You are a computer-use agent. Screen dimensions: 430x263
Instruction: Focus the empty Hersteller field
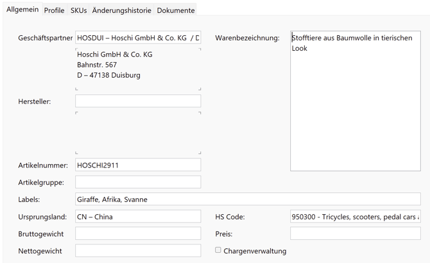pos(138,101)
